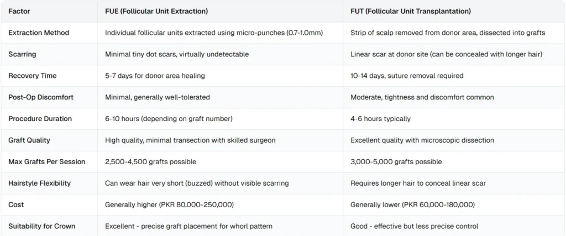Select the Max Grafts Per Session label
This screenshot has height=236, width=566.
coord(47,162)
